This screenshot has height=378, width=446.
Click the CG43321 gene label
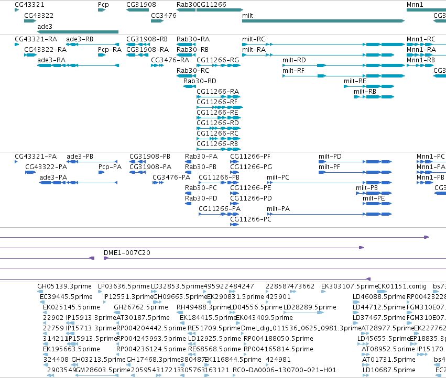[x=29, y=5]
